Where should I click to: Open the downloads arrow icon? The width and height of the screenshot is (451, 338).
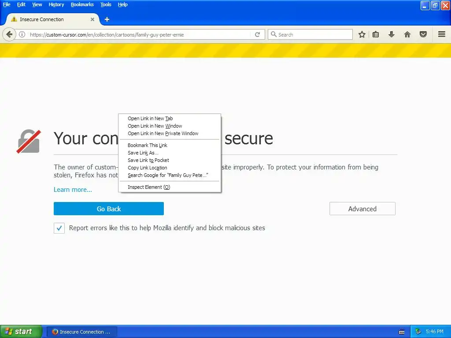(391, 34)
